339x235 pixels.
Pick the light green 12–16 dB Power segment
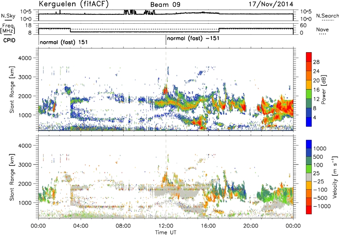(x=309, y=94)
